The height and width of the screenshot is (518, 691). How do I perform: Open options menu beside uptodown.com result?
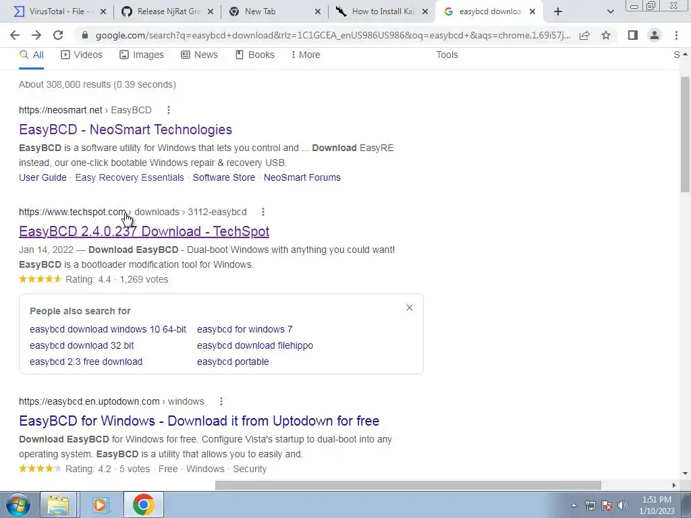(221, 401)
